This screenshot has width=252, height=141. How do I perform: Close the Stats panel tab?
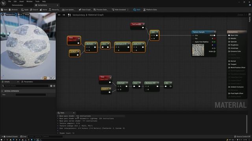(74, 113)
